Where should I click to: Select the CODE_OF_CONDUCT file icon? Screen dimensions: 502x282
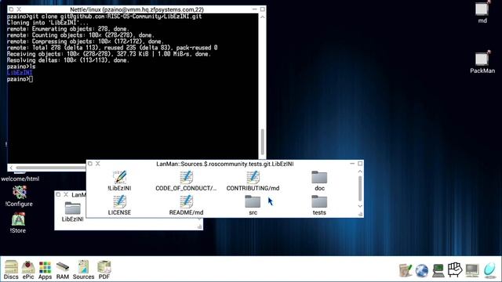(x=186, y=181)
